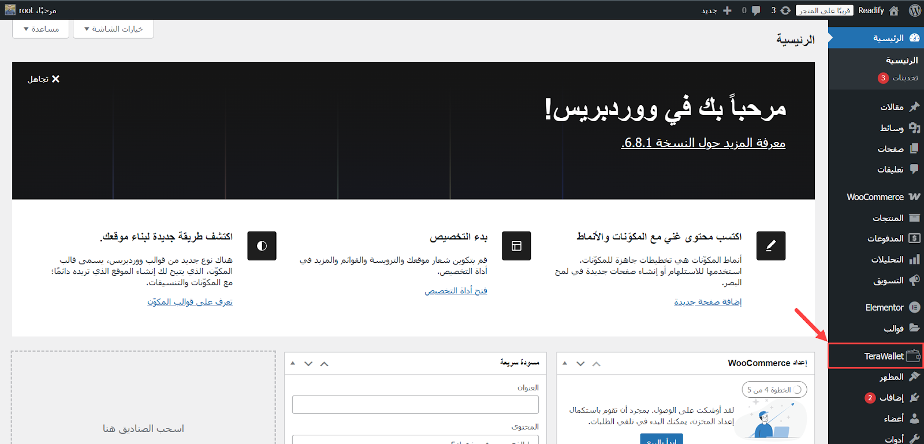Click the users icon next to أعضاء
This screenshot has width=924, height=444.
[x=914, y=418]
